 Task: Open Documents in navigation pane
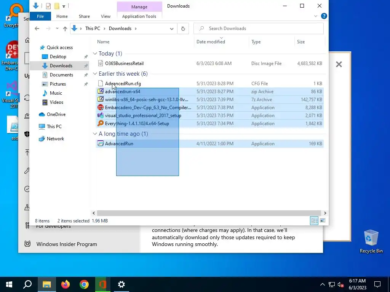point(61,75)
